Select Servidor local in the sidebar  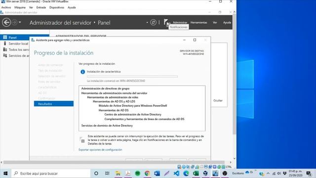(15, 44)
